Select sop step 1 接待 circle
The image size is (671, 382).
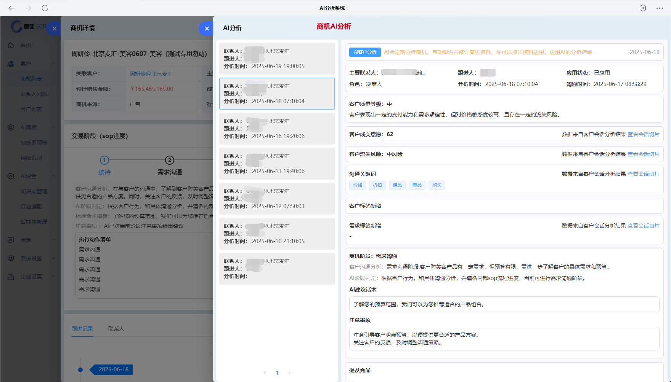click(104, 160)
